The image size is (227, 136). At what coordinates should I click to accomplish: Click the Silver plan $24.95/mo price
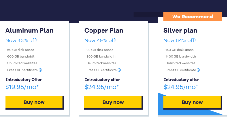point(181,87)
